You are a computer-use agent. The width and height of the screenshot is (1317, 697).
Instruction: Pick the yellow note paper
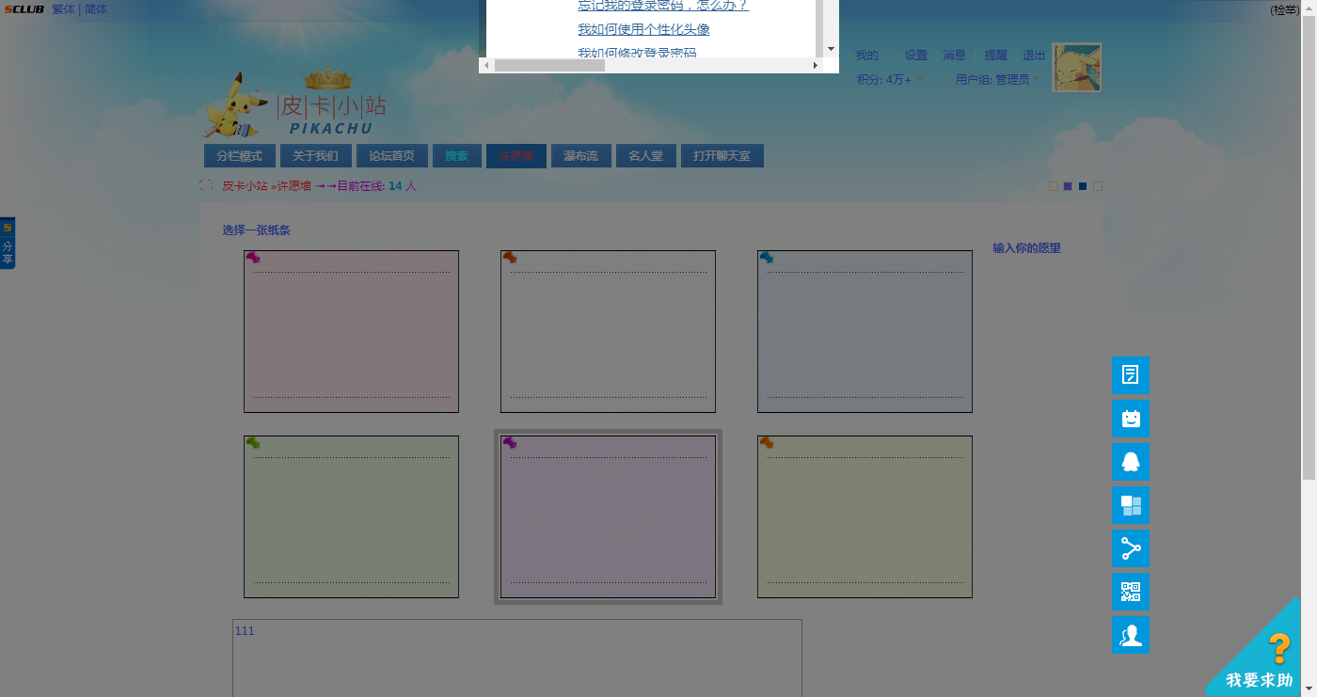click(865, 516)
